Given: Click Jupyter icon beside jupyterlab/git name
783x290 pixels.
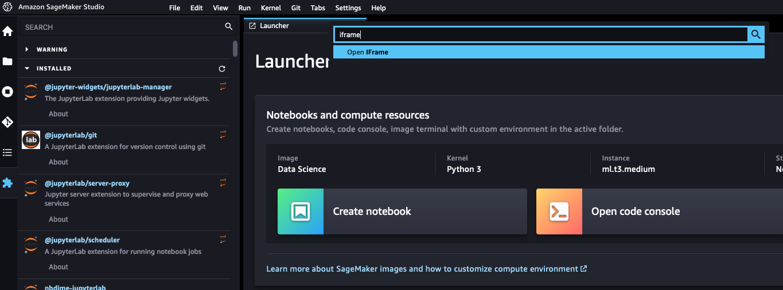Looking at the screenshot, I should [223, 134].
